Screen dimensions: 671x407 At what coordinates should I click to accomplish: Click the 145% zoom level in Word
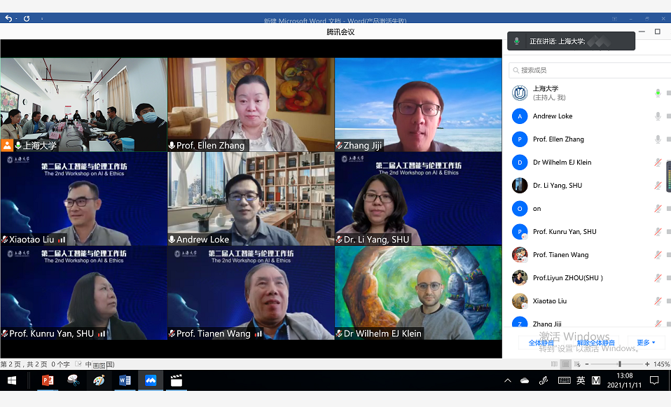[662, 364]
